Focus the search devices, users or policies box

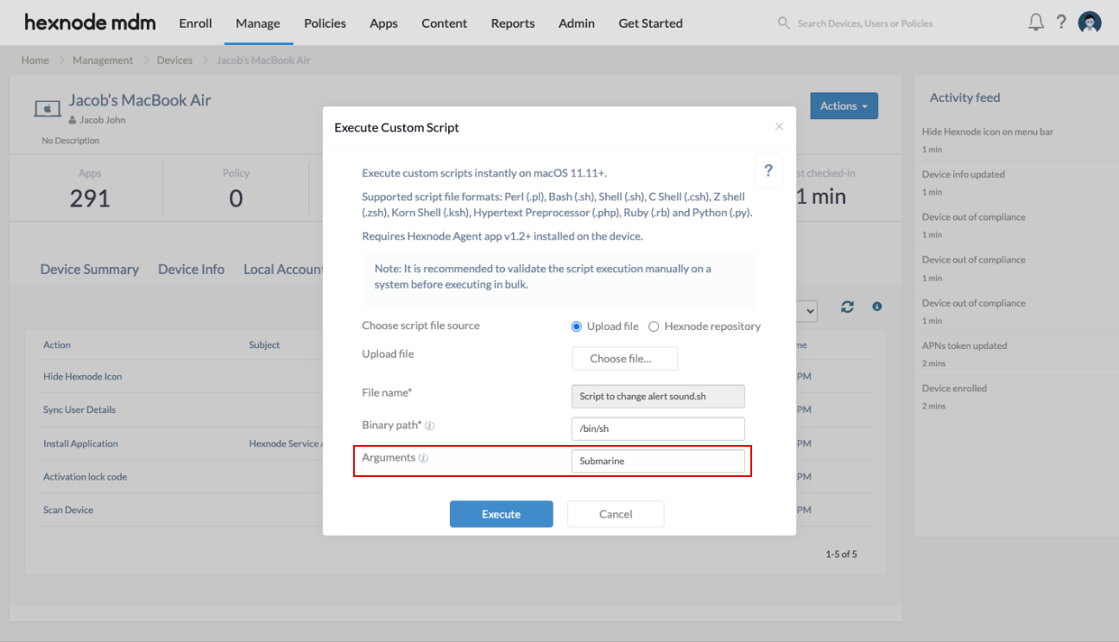pyautogui.click(x=865, y=23)
